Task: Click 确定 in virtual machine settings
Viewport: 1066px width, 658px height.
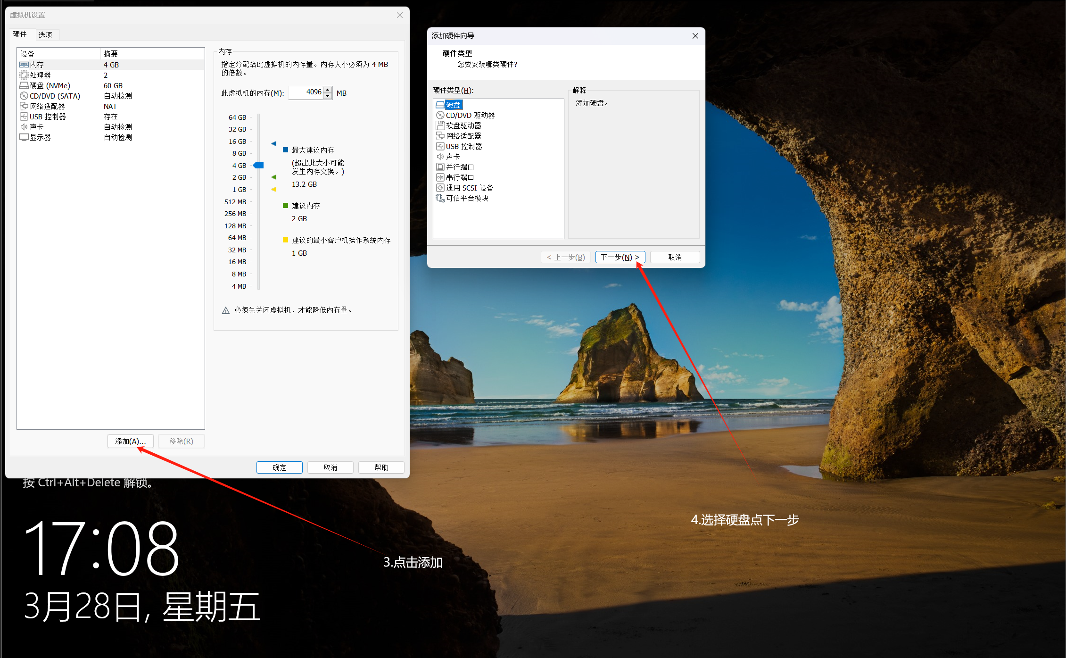Action: click(279, 467)
